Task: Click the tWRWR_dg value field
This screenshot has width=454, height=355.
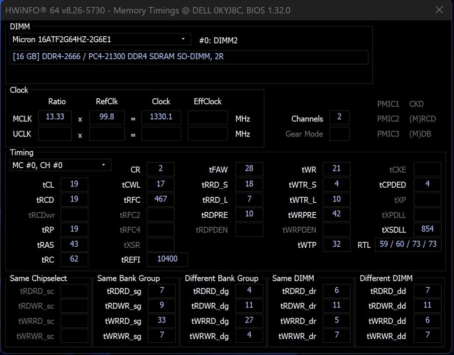Action: 249,336
